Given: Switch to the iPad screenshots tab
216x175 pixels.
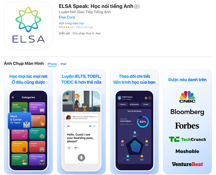Looking at the screenshot, I should click(63, 64).
